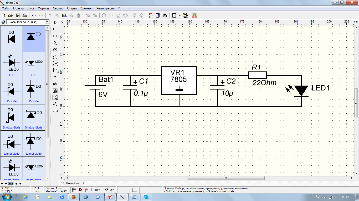Toggle the snap-to-pin icon in the status bar

[86, 189]
